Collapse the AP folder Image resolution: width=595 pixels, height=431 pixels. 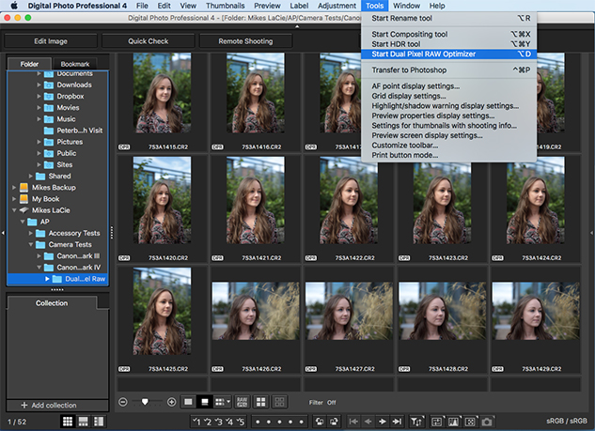coord(23,222)
